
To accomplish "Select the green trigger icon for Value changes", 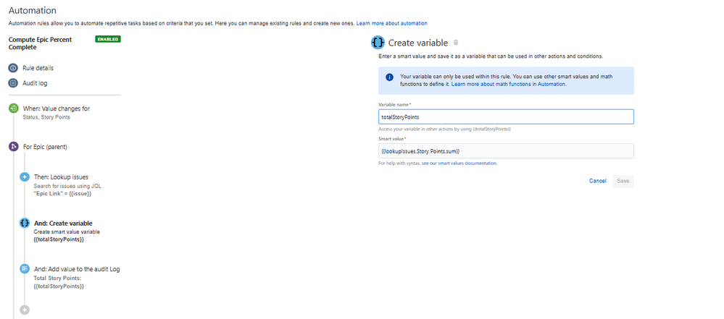I will (x=13, y=109).
